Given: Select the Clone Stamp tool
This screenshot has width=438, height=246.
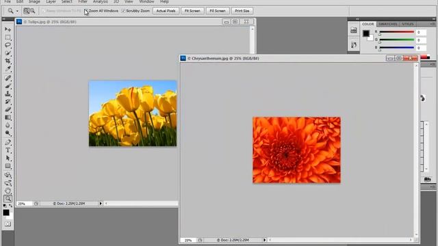Looking at the screenshot, I should (x=8, y=94).
